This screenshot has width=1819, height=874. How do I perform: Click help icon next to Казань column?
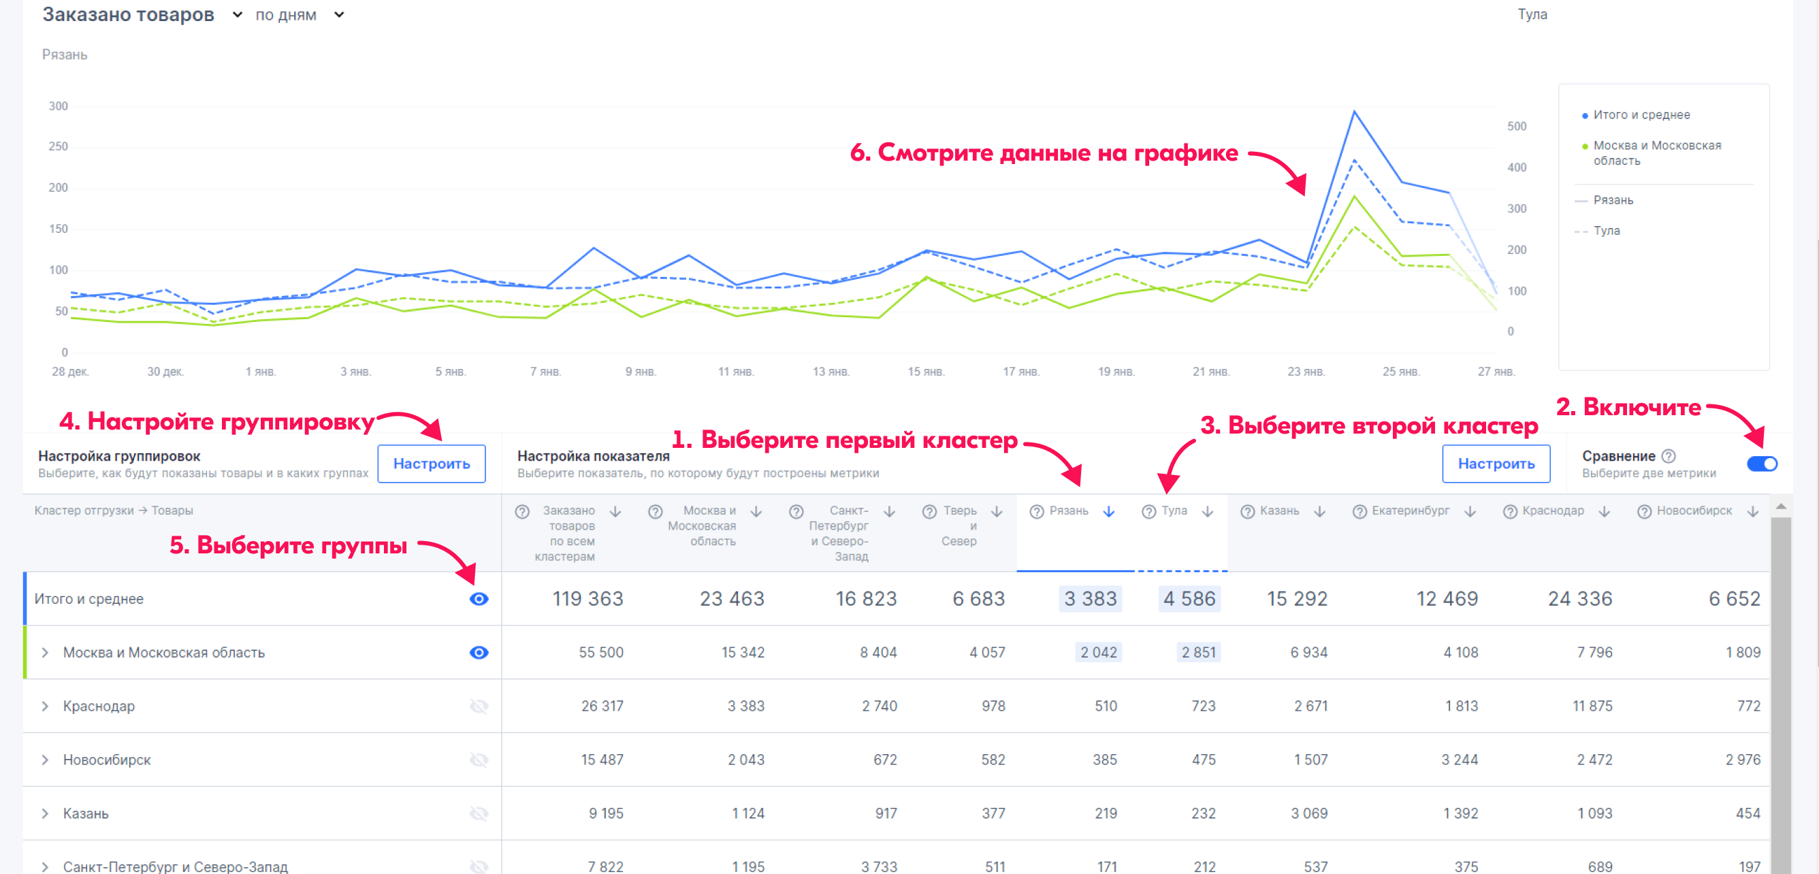pos(1247,512)
